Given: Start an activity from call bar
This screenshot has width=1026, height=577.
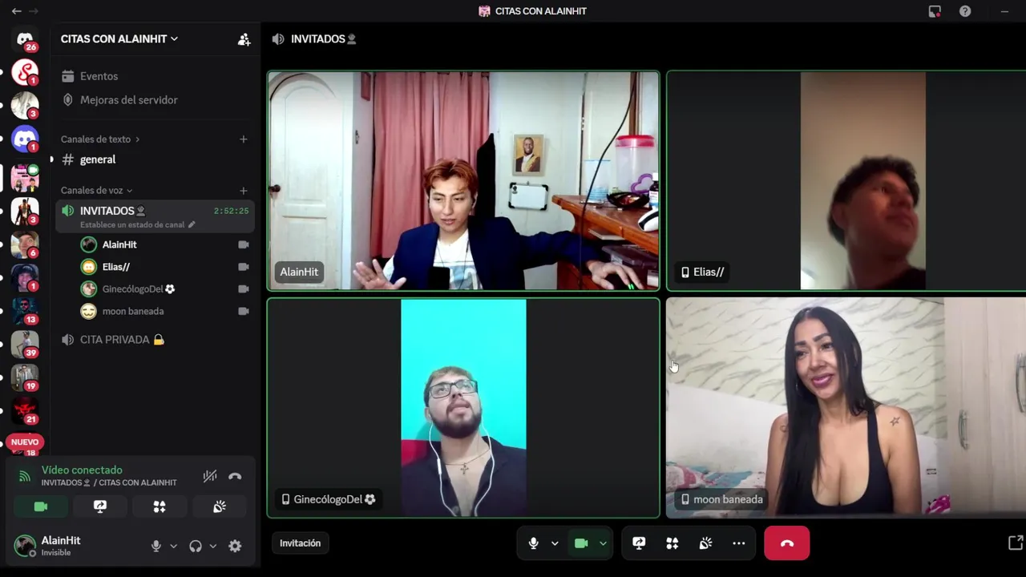Looking at the screenshot, I should click(x=673, y=543).
